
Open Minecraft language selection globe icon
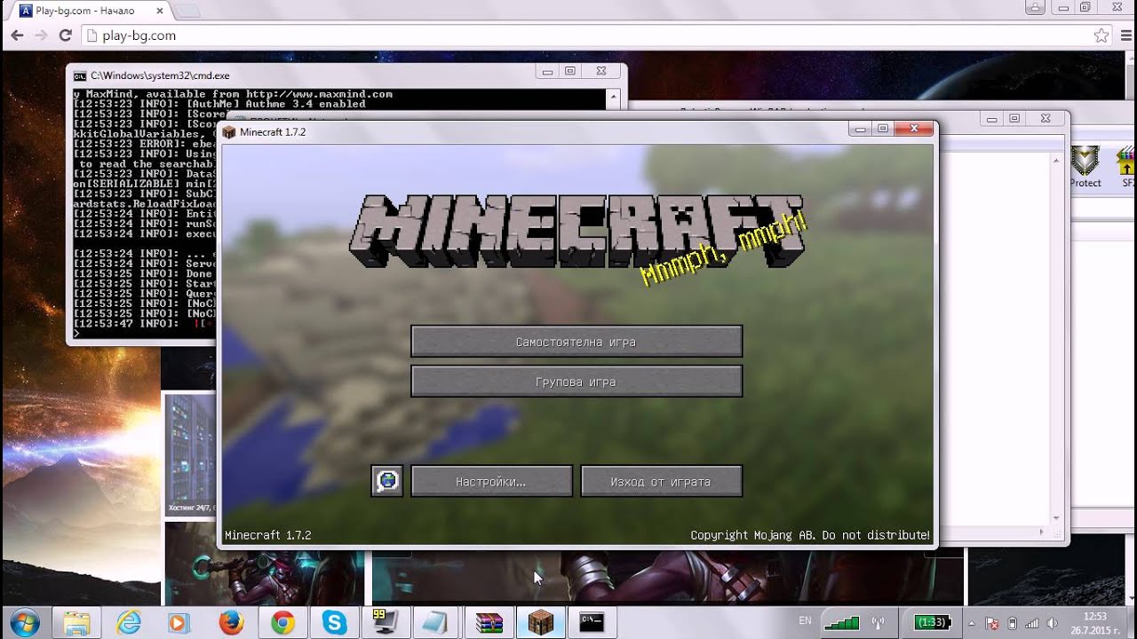coord(387,481)
